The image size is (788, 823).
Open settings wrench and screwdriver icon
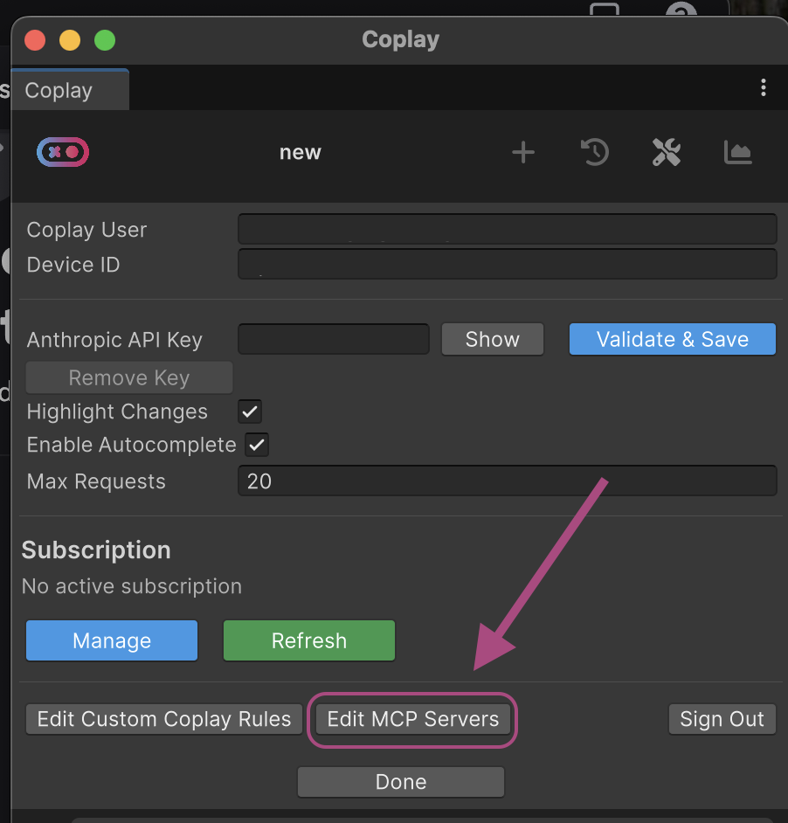pos(667,152)
